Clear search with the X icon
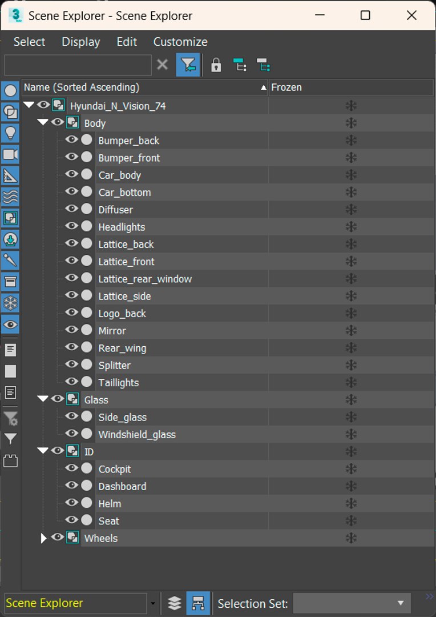Image resolution: width=436 pixels, height=617 pixels. point(163,65)
